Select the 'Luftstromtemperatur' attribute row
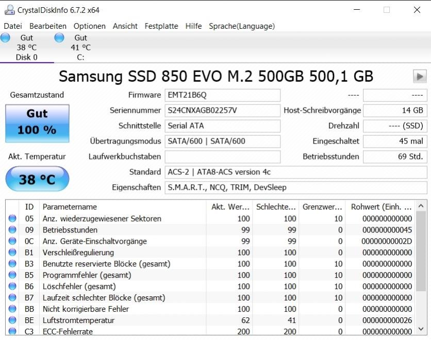 (210, 320)
